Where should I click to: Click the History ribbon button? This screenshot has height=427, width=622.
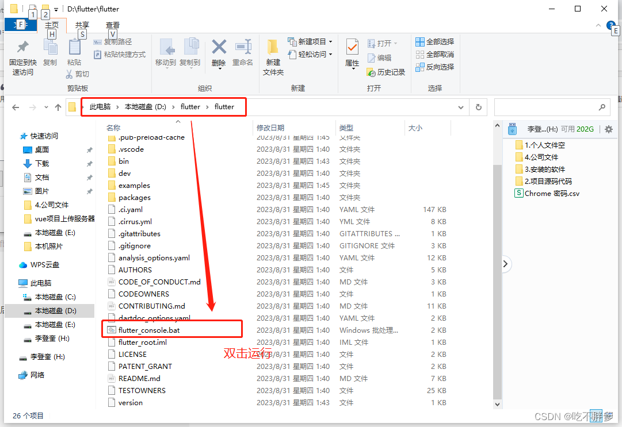(386, 72)
